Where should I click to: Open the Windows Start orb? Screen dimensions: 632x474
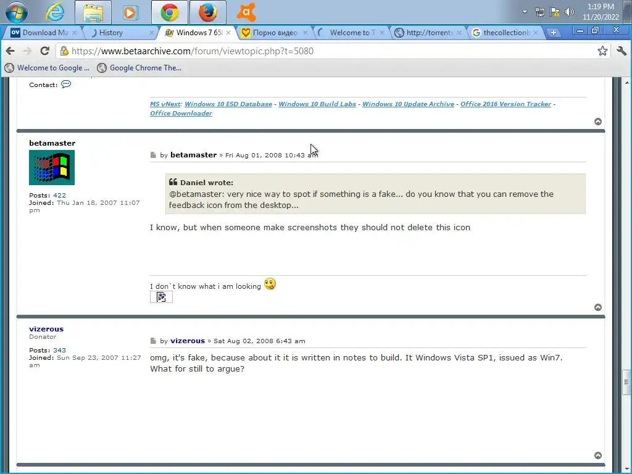click(16, 12)
